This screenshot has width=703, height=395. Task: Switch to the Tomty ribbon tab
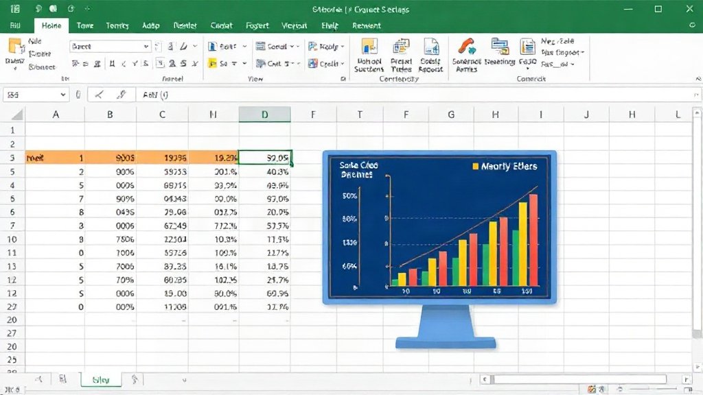[x=117, y=25]
